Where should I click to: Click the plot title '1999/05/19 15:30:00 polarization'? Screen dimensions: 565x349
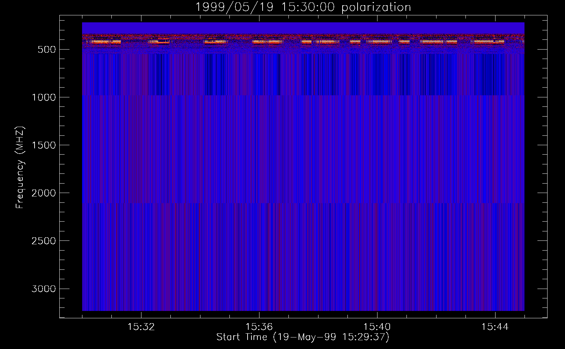(303, 7)
